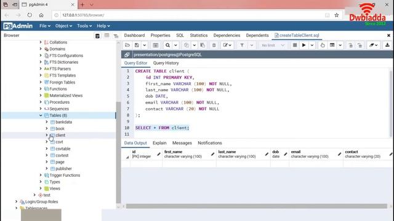Image resolution: width=394 pixels, height=221 pixels.
Task: Open a SQL file via folder icon
Action: [127, 45]
